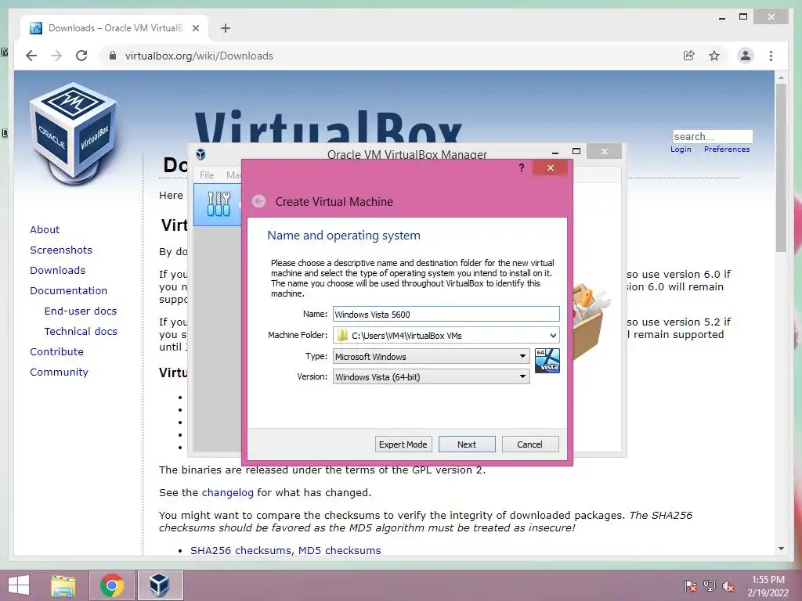Open the Chrome profile icon
Screen dimensions: 802x601
click(746, 56)
